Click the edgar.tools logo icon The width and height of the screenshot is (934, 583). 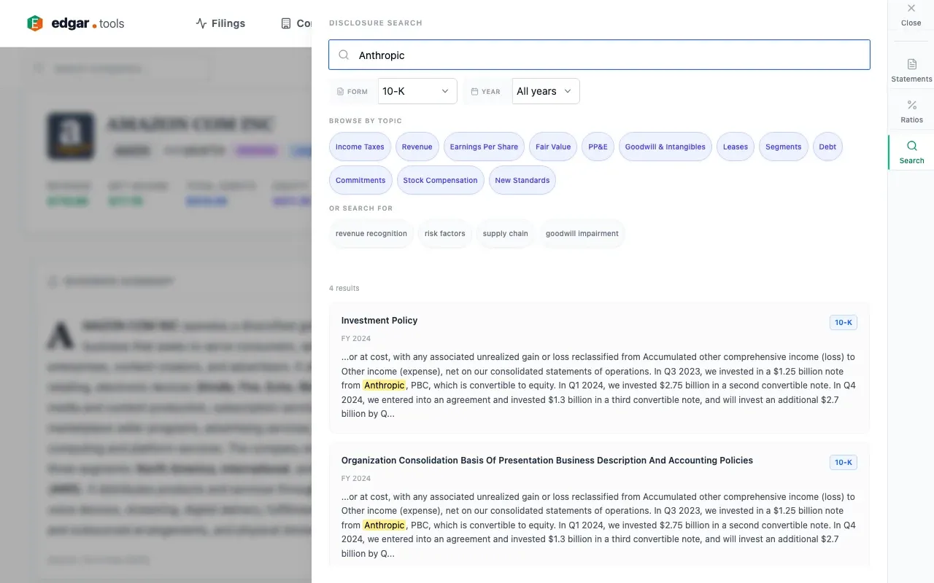35,23
